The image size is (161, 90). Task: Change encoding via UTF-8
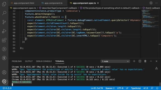[120, 88]
